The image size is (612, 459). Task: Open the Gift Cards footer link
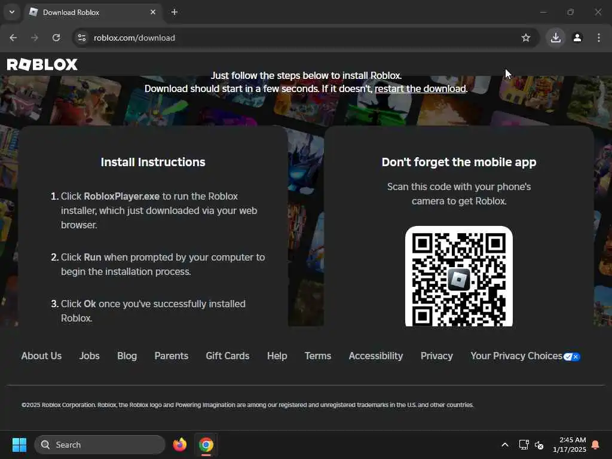click(228, 356)
